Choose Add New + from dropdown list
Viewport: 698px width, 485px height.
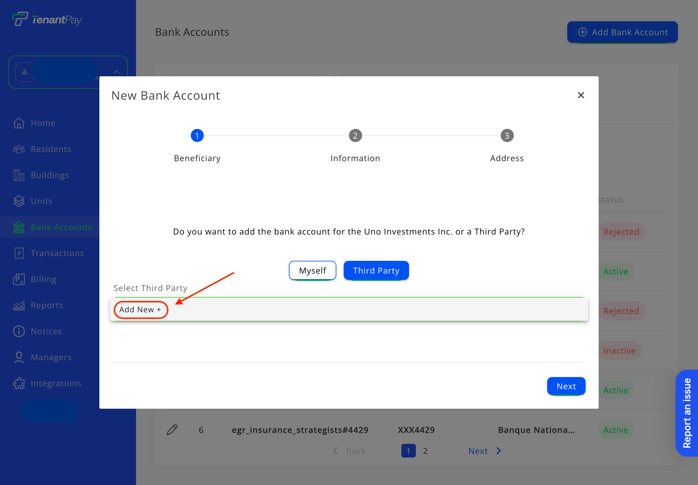tap(140, 310)
